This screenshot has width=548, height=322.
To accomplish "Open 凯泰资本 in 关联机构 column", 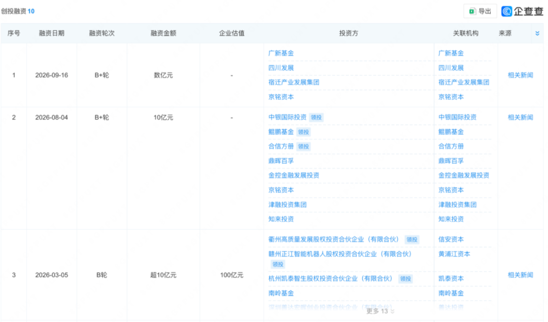I will 451,278.
